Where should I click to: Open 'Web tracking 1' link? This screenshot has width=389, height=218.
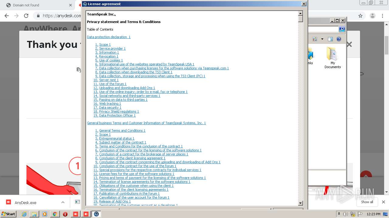(110, 104)
